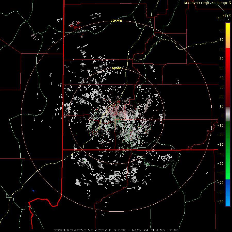Click the NEXR label above the color scale
Screen dimensions: 232x232
227,15
